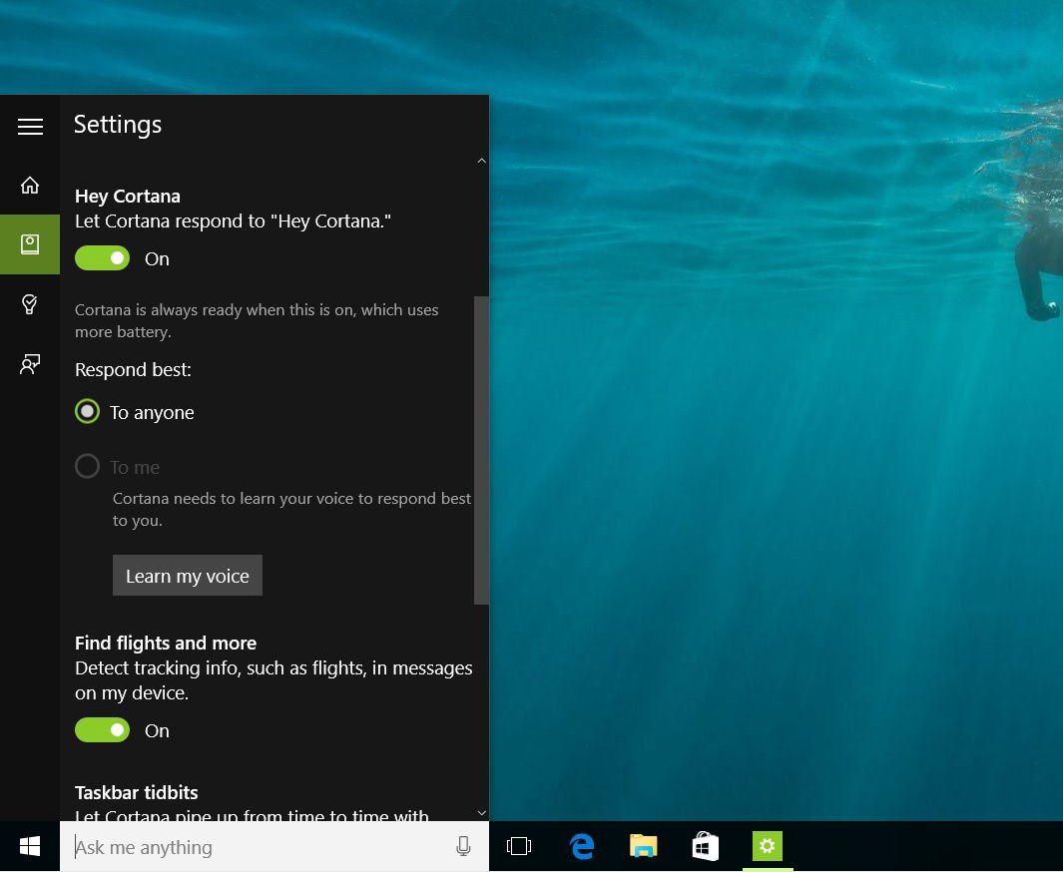Open Task View on the taskbar
This screenshot has width=1063, height=872.
[519, 846]
